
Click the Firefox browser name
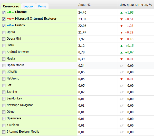pyautogui.click(x=20, y=25)
